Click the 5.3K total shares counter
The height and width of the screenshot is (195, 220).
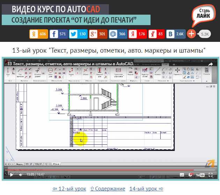click(x=205, y=34)
